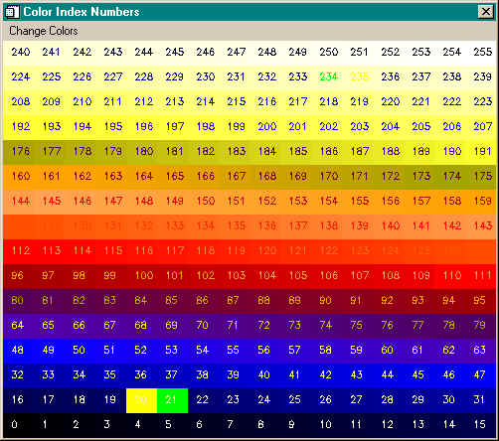The image size is (499, 441).
Task: Select color swatch numbered 48
Action: coord(19,351)
